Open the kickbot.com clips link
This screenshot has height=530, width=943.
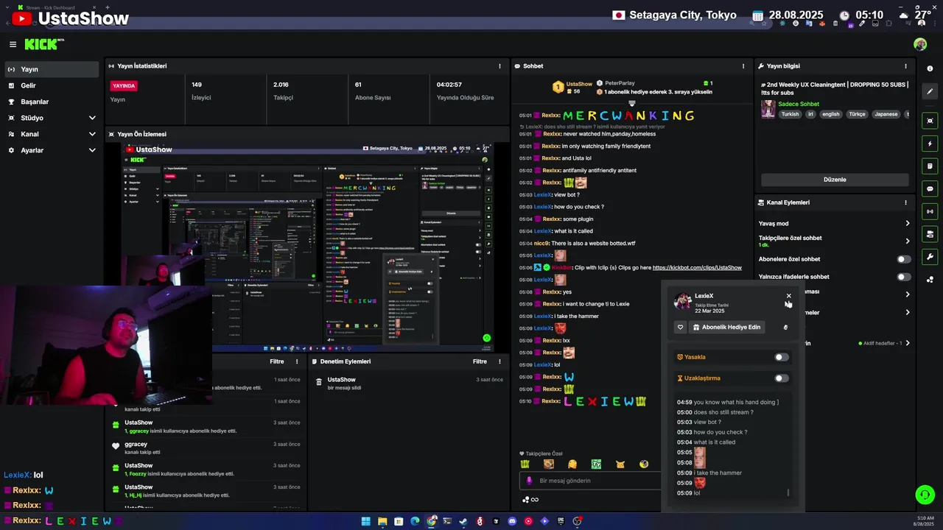(697, 267)
